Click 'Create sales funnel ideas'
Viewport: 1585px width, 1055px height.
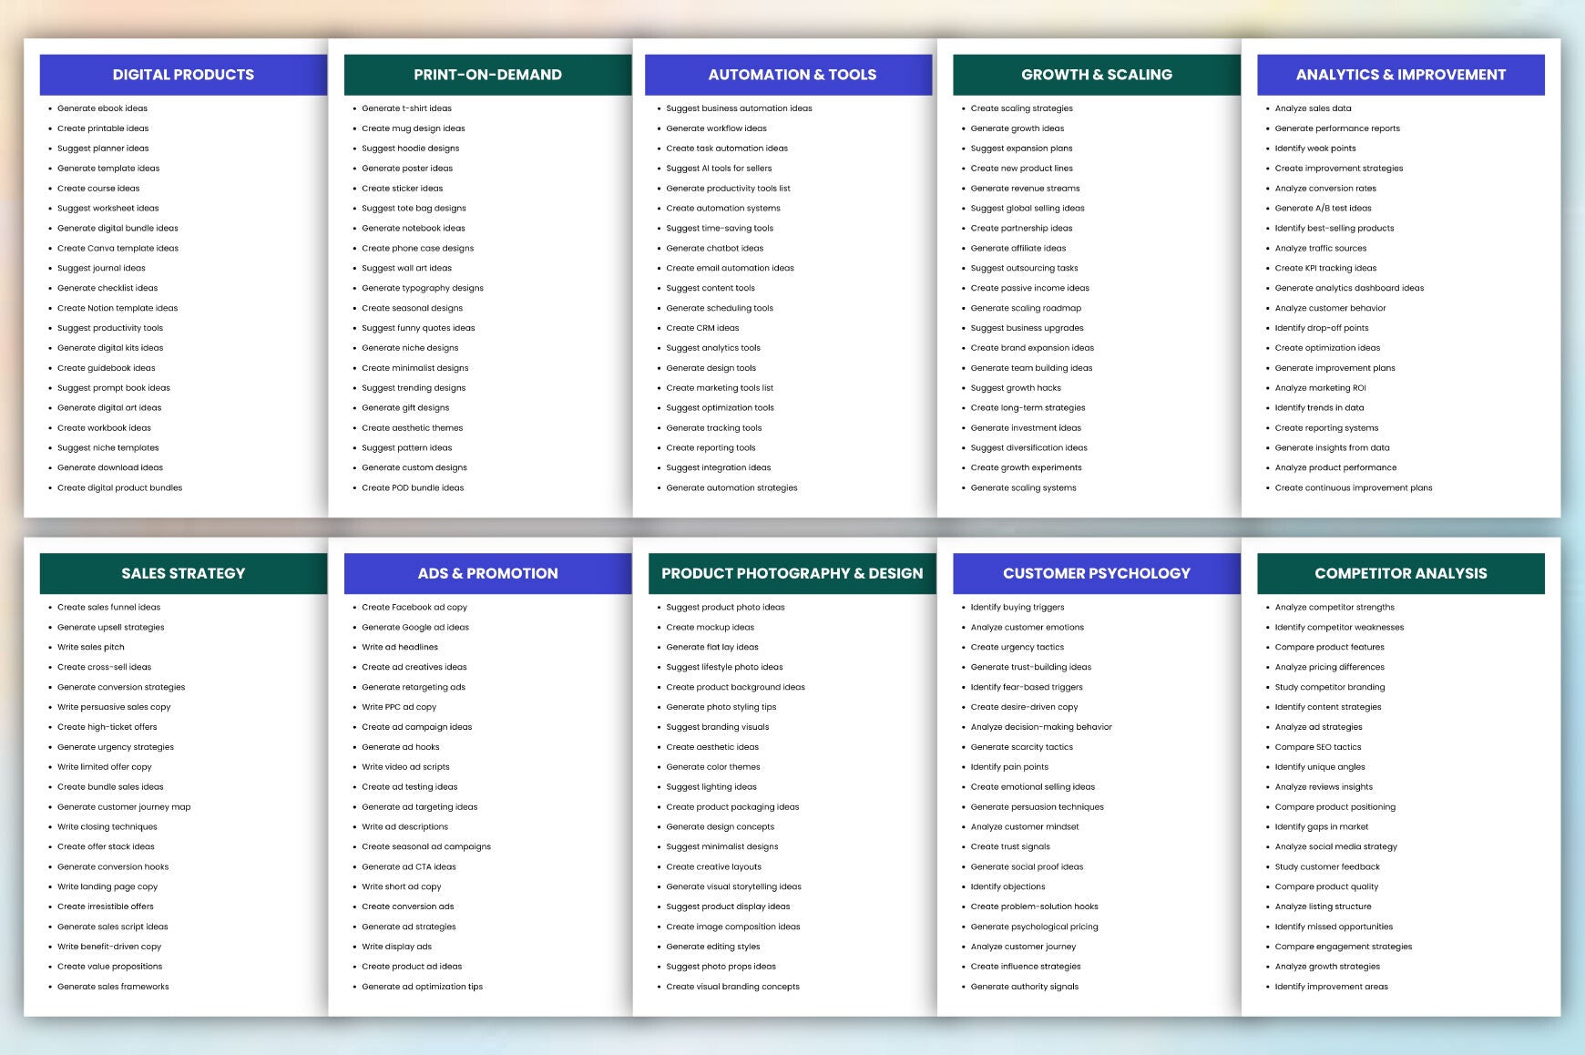[108, 607]
